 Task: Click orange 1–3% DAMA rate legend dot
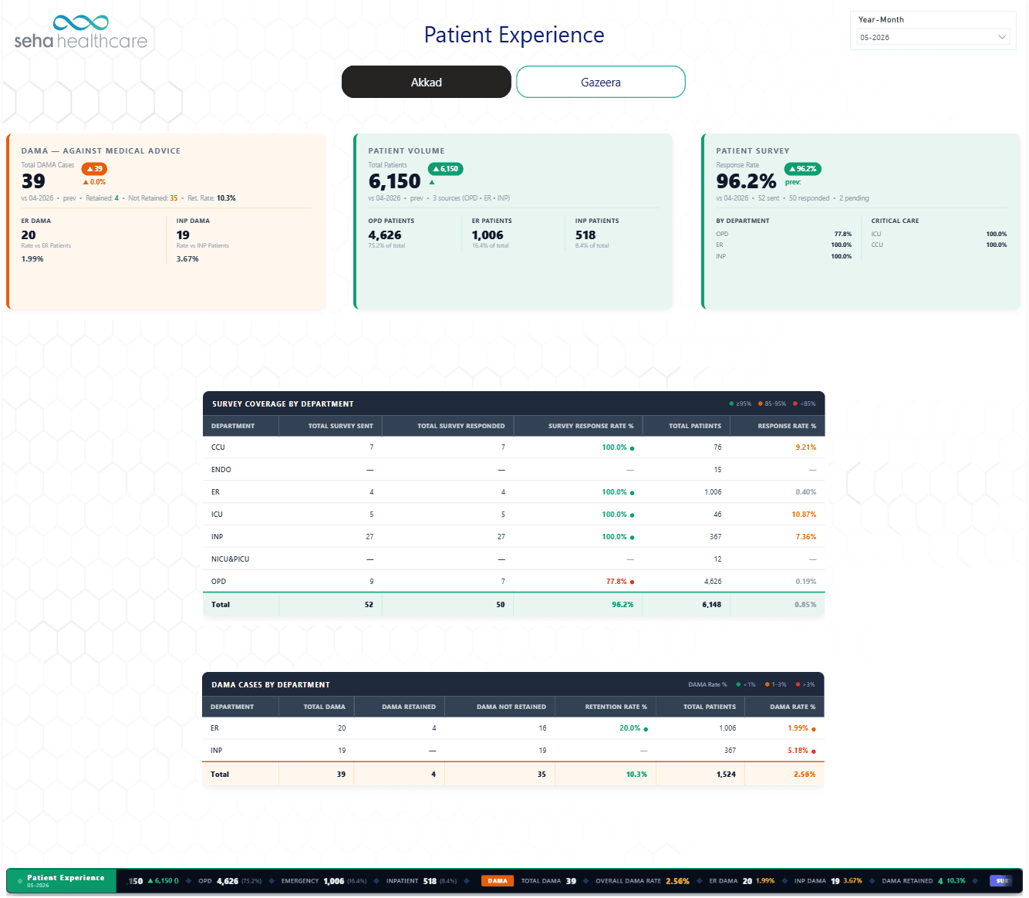tap(767, 684)
